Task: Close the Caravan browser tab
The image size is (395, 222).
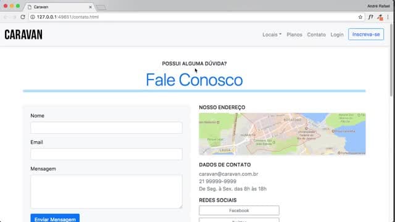Action: [90, 7]
